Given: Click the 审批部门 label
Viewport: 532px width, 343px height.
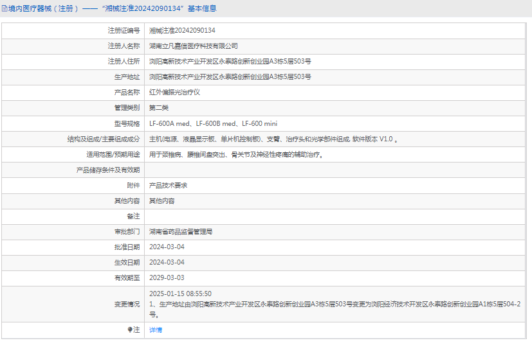Looking at the screenshot, I should pyautogui.click(x=127, y=232).
